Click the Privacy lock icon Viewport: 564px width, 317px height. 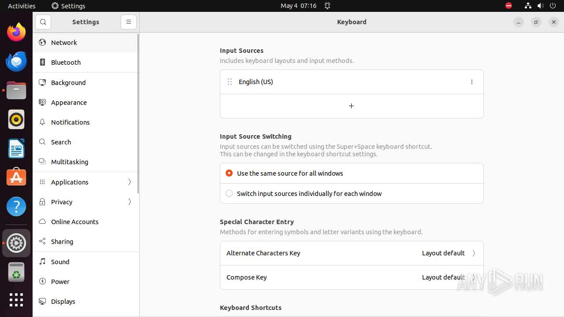[42, 202]
